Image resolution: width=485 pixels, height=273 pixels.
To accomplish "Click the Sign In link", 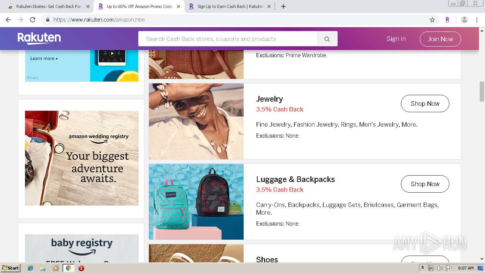I will tap(396, 39).
